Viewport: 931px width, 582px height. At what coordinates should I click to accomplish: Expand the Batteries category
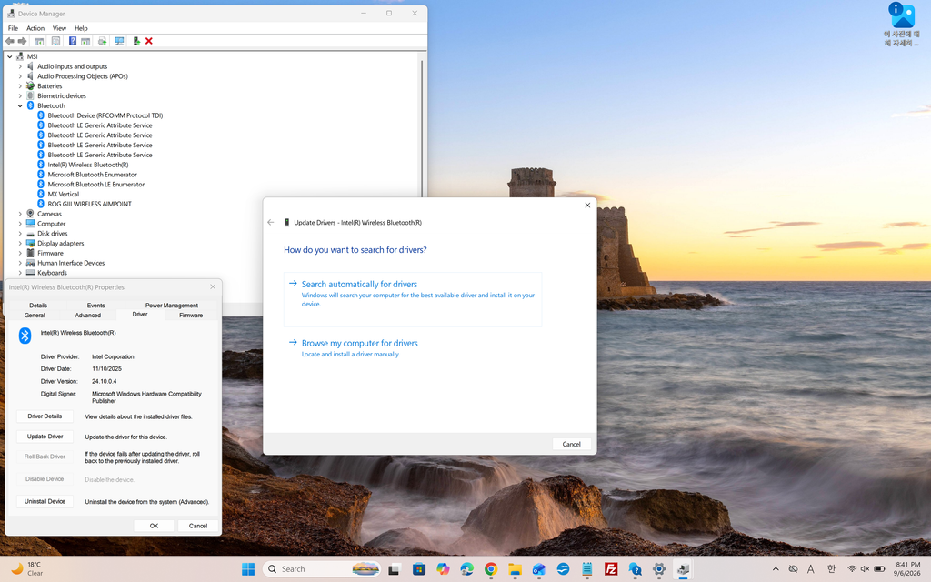[x=20, y=86]
